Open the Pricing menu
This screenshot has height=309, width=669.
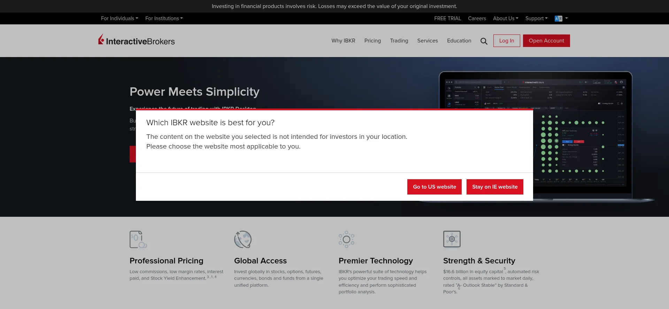(x=372, y=41)
